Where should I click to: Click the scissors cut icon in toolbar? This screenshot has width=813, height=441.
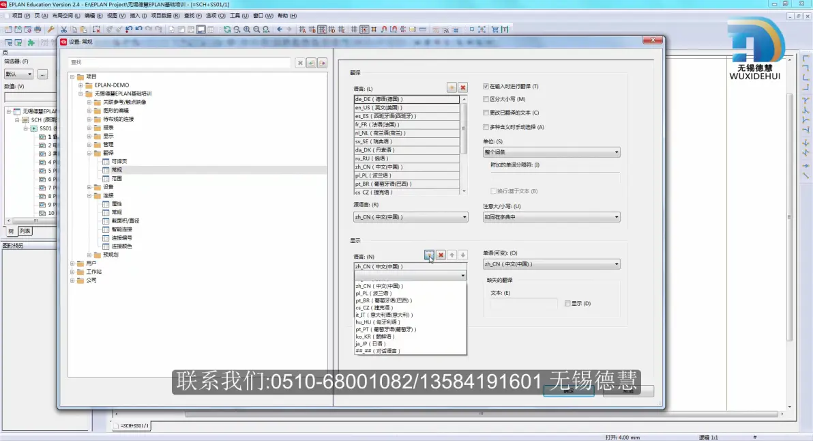(x=64, y=29)
